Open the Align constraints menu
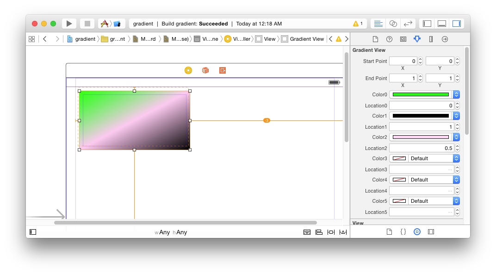Image resolution: width=496 pixels, height=275 pixels. [319, 232]
